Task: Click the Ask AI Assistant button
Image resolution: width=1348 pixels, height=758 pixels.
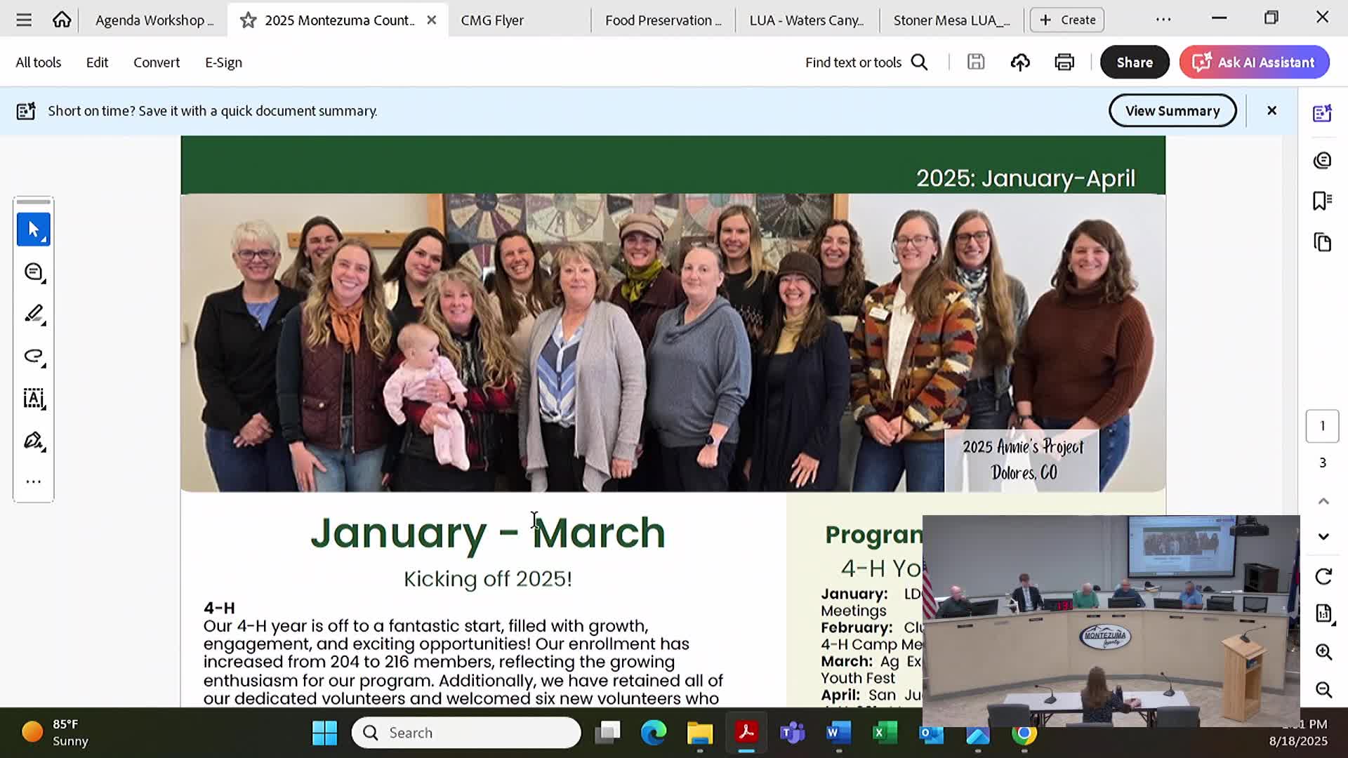Action: point(1254,62)
